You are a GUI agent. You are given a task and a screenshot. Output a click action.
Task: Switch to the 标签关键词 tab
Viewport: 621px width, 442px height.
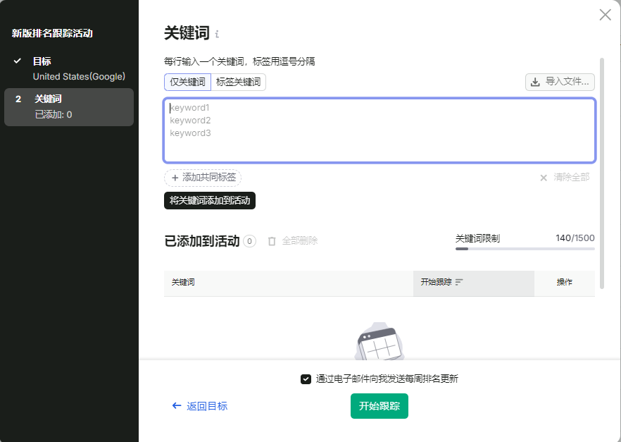point(239,82)
